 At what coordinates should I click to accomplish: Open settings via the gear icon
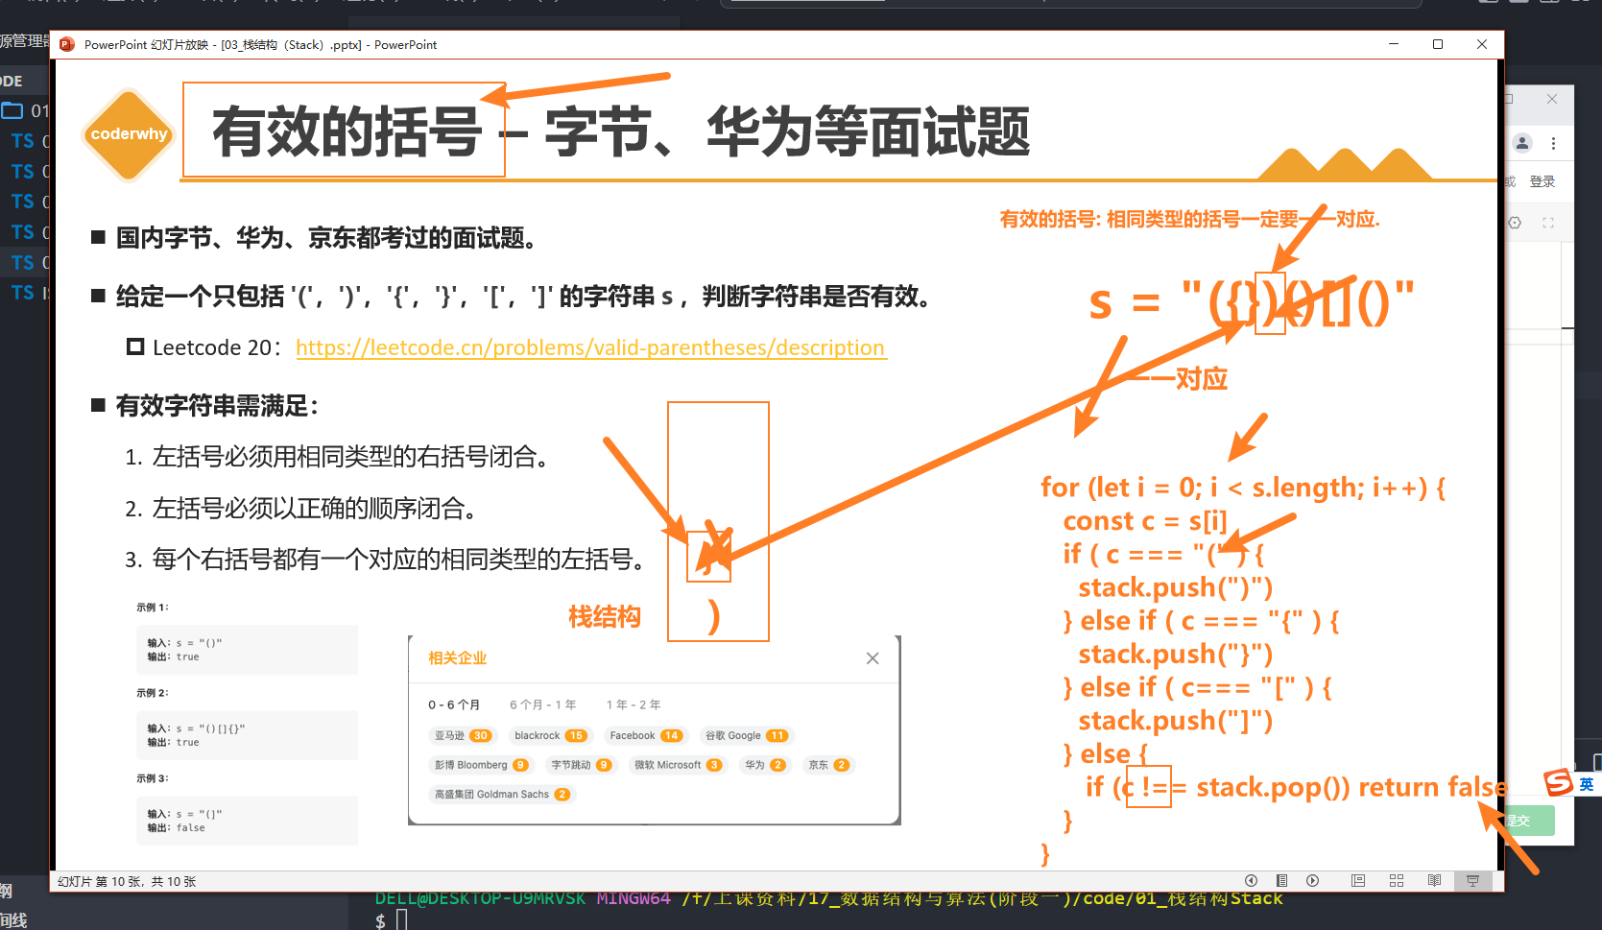coord(1516,222)
